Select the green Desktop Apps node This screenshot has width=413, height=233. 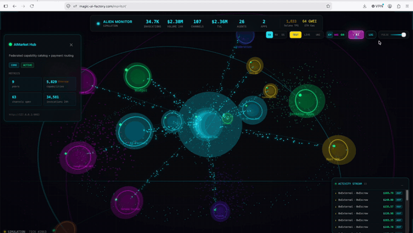point(307,101)
